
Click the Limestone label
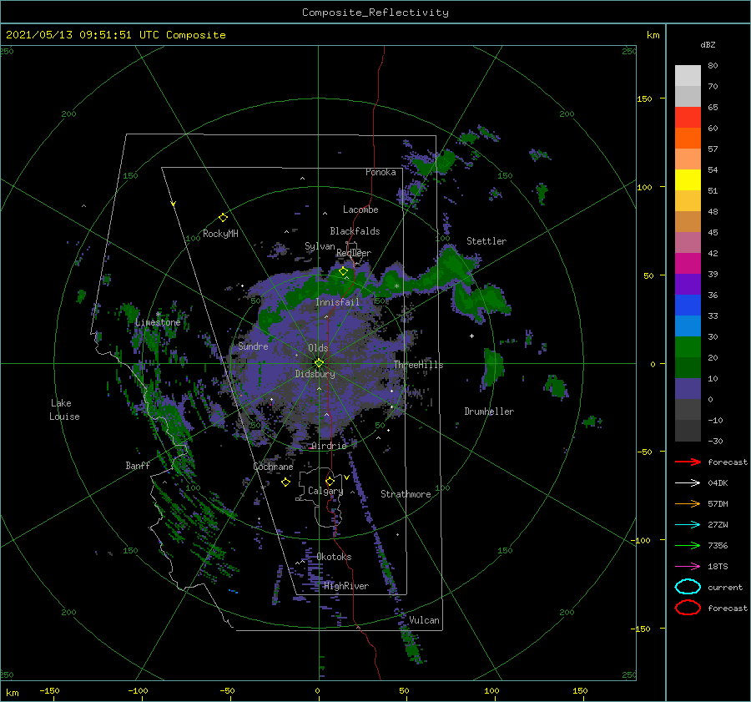pos(158,322)
